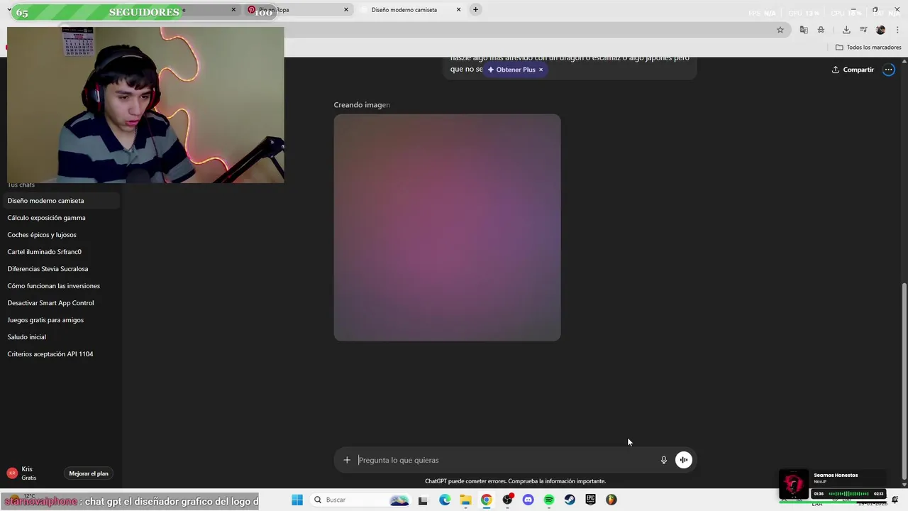Click 'Mejorar el plan' button

pos(89,473)
